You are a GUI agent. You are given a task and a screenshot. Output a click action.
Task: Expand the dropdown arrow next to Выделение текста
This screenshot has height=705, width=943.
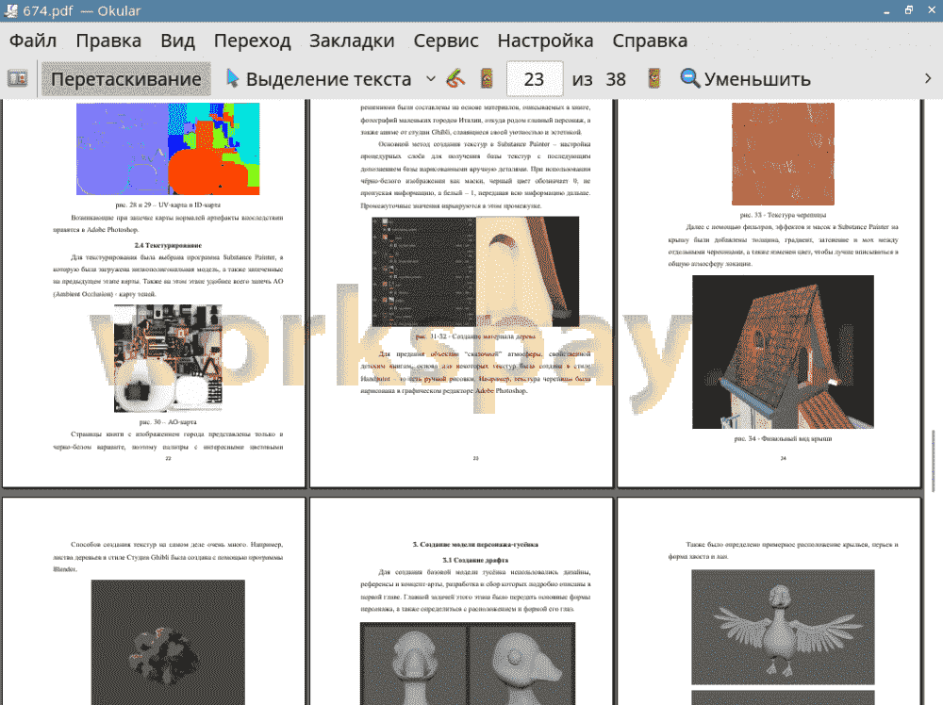click(x=431, y=79)
